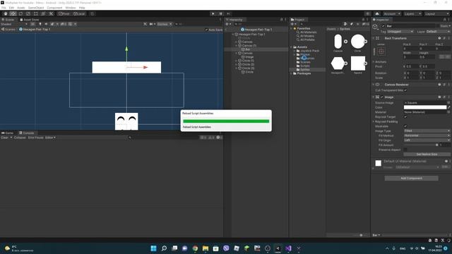The width and height of the screenshot is (452, 254).
Task: Open the Layer dropdown in Inspector
Action: (438, 31)
